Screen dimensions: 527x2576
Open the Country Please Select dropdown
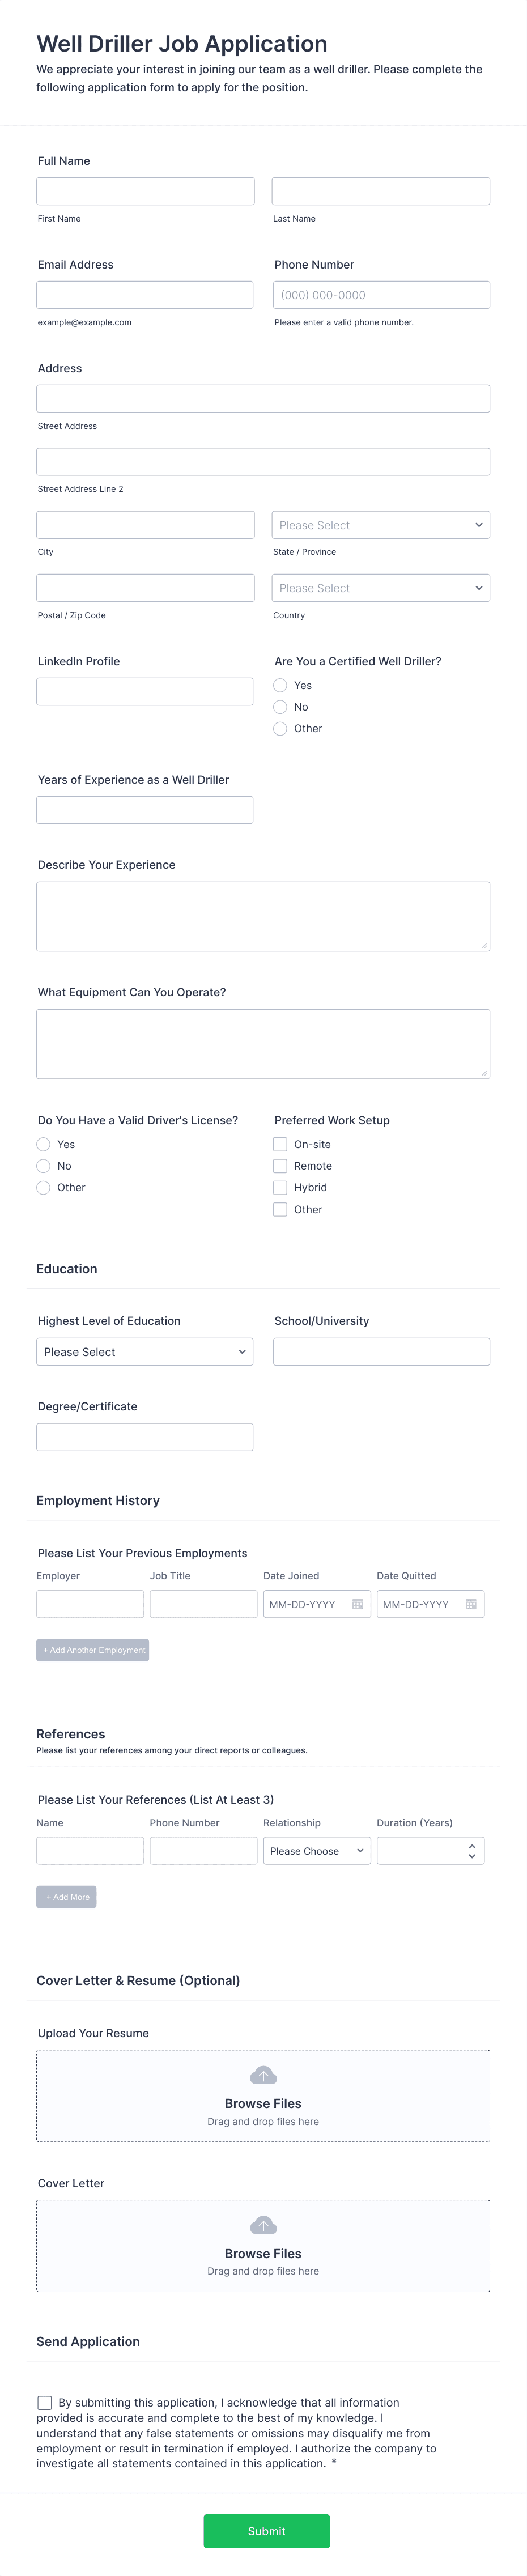pyautogui.click(x=380, y=588)
